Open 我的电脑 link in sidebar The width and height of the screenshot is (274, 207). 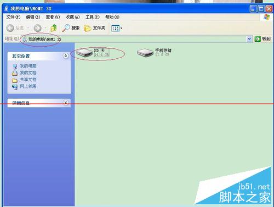[28, 66]
